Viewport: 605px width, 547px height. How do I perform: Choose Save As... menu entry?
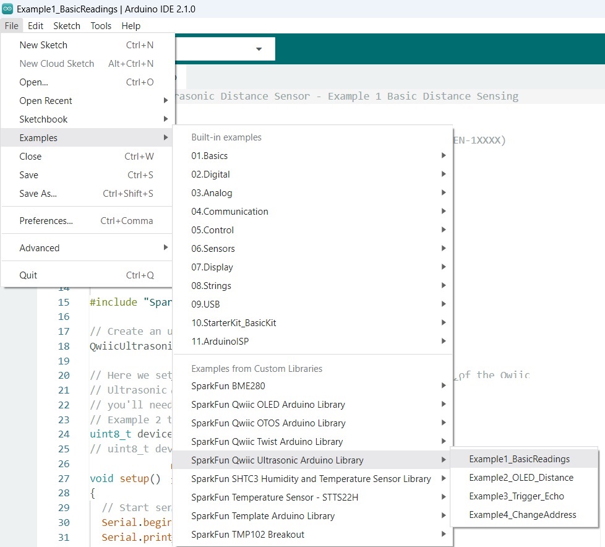click(x=87, y=194)
